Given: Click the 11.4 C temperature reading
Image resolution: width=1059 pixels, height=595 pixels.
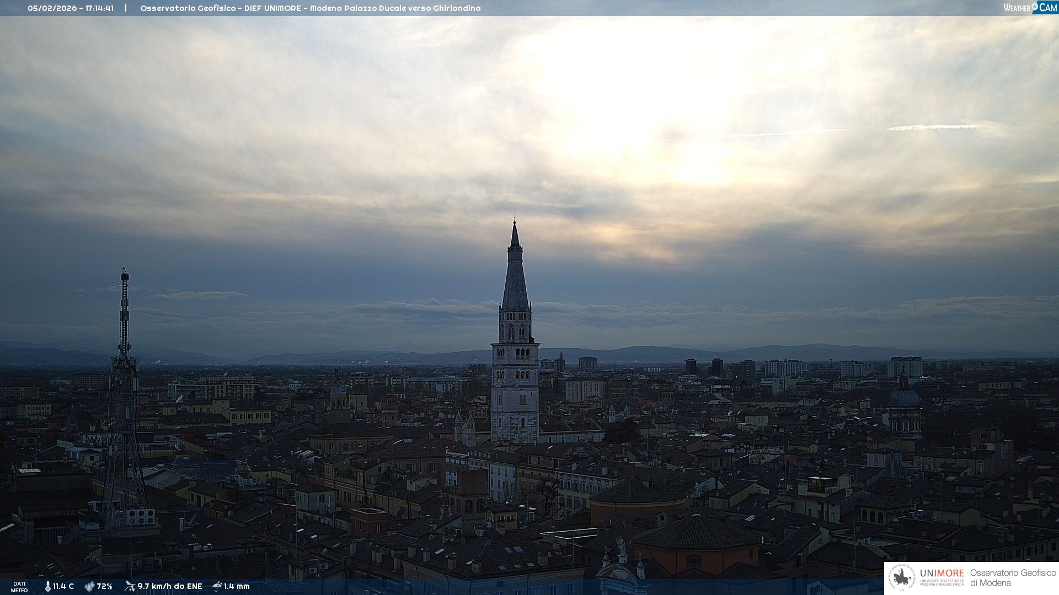Looking at the screenshot, I should click(63, 586).
